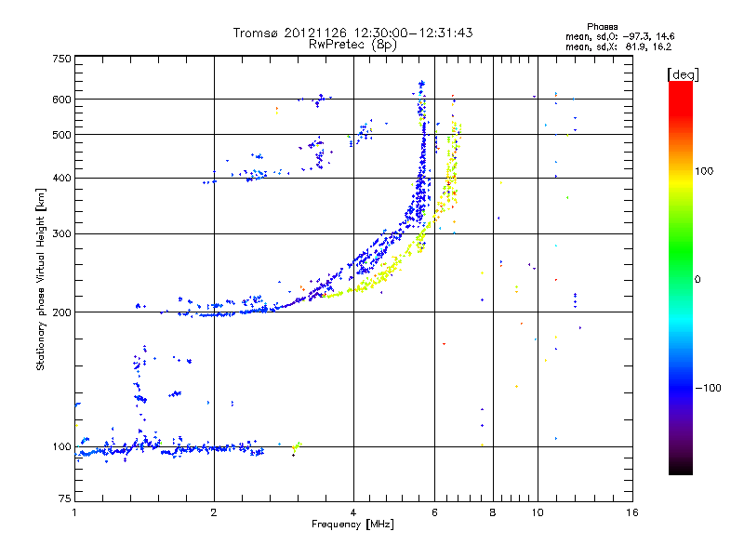Click the x-axis tick label '4'
This screenshot has width=744, height=558.
pyautogui.click(x=353, y=512)
